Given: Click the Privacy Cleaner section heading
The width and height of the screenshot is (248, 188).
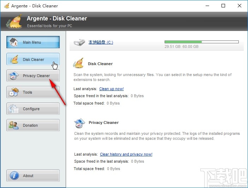Looking at the screenshot, I should pyautogui.click(x=104, y=123).
